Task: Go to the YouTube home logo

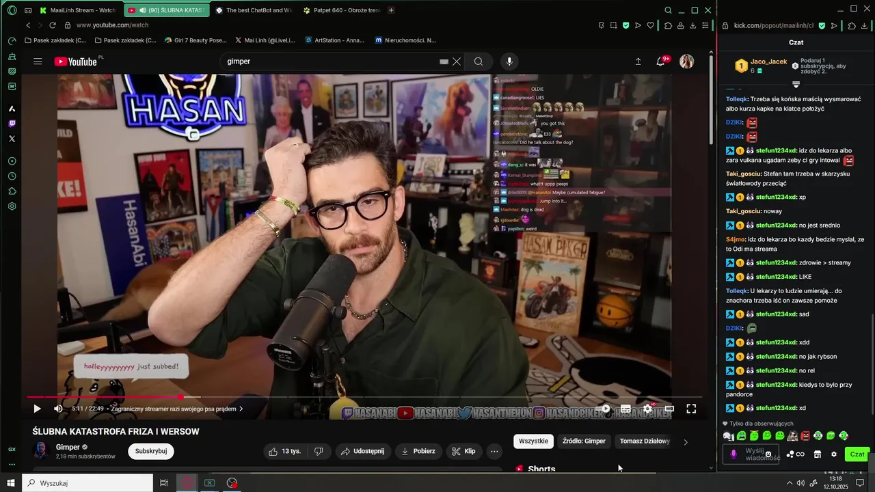Action: (76, 61)
